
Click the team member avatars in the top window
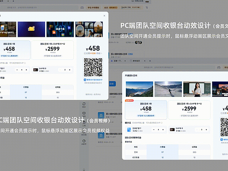(138, 43)
